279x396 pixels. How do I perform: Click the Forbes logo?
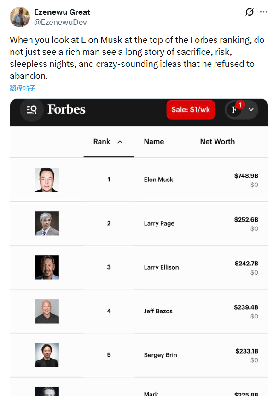pos(66,109)
